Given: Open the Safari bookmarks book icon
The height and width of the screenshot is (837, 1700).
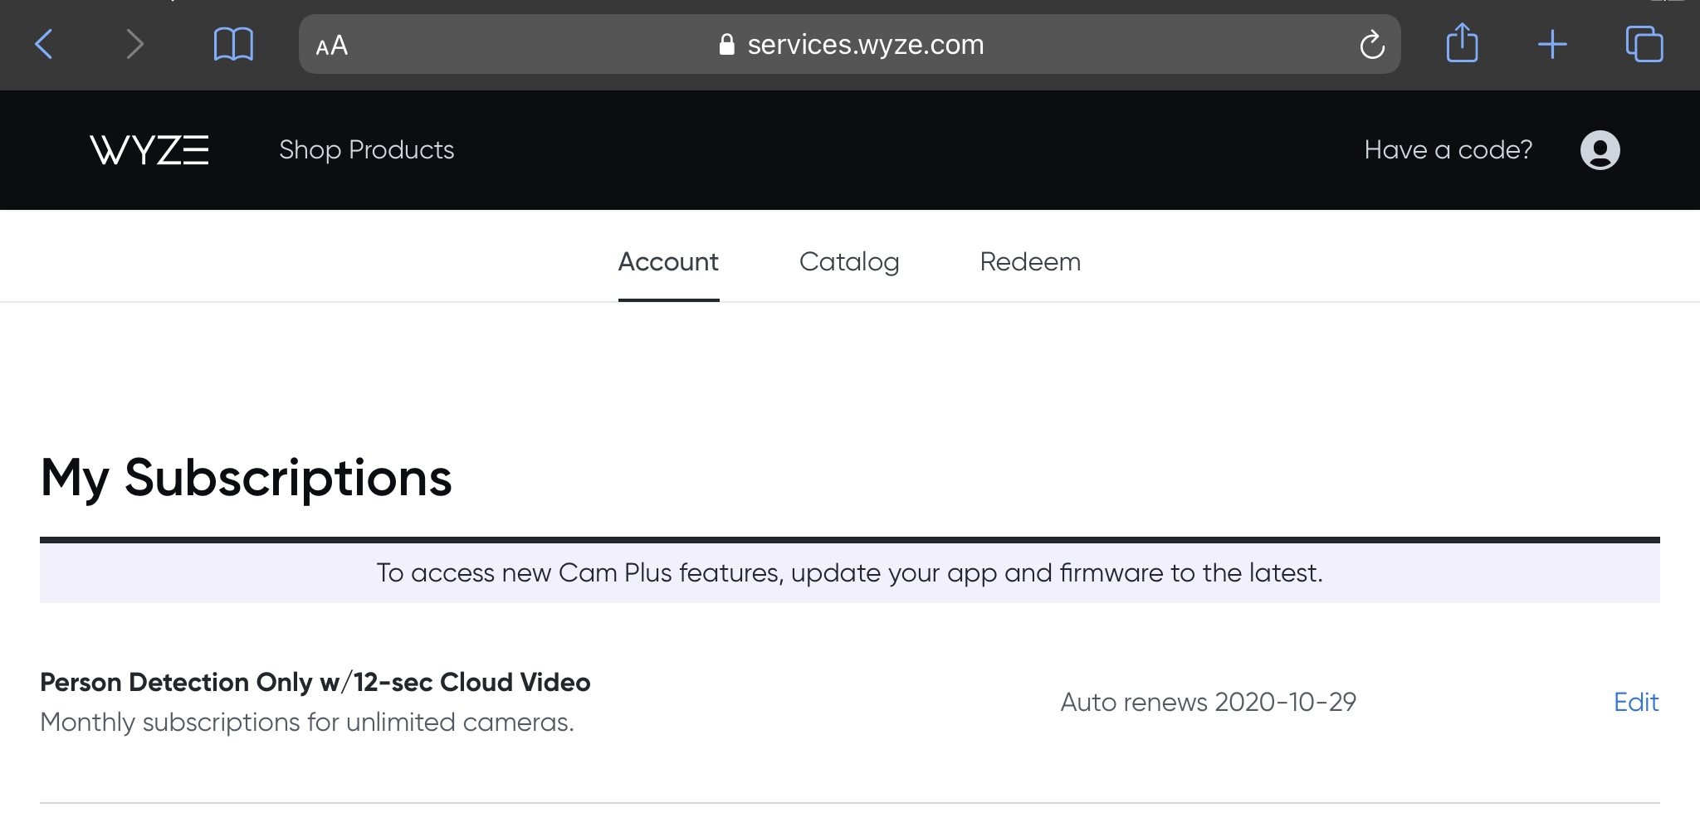Looking at the screenshot, I should pyautogui.click(x=233, y=44).
